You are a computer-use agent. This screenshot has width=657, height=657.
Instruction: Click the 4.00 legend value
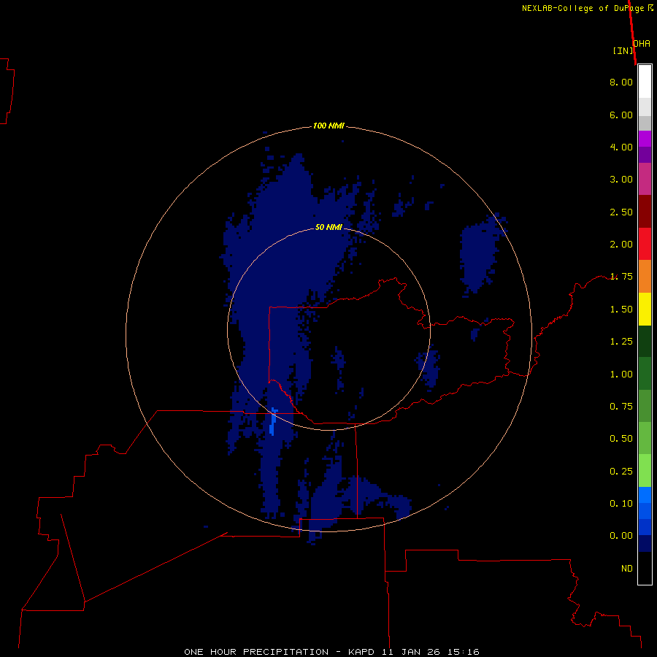coord(621,147)
